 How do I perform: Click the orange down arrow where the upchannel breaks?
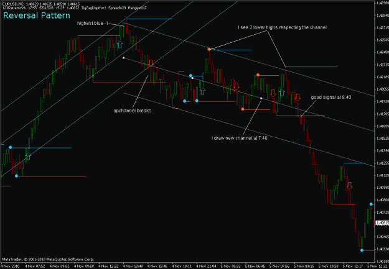151,63
